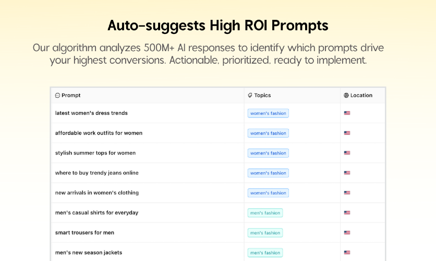The width and height of the screenshot is (436, 261).
Task: Click the Auto-suggests High ROI Prompts heading
Action: pyautogui.click(x=218, y=26)
